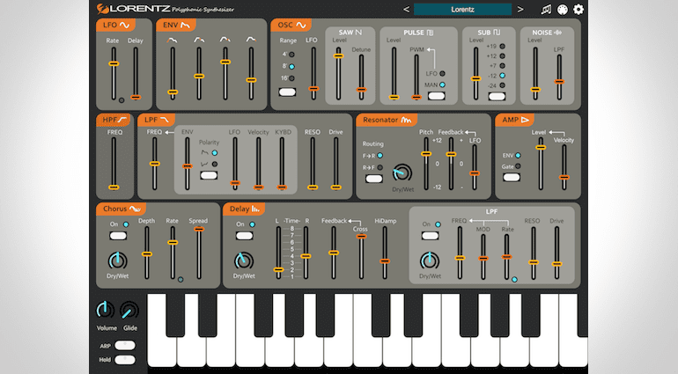Screen dimensions: 678x374
Task: Select the 4' oscillator range
Action: (291, 55)
